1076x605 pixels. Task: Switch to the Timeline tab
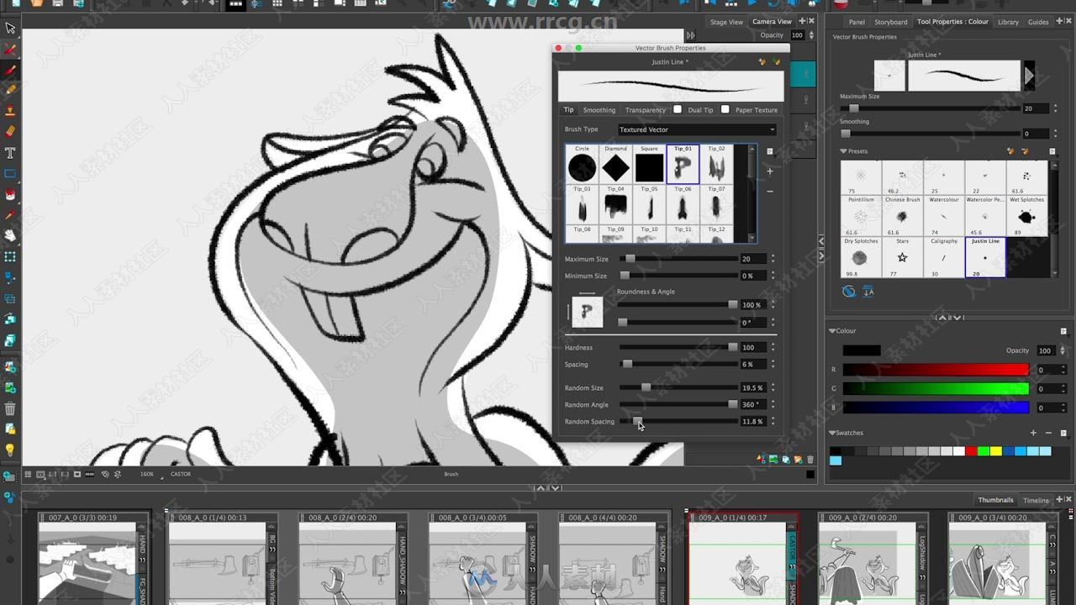pos(1036,500)
